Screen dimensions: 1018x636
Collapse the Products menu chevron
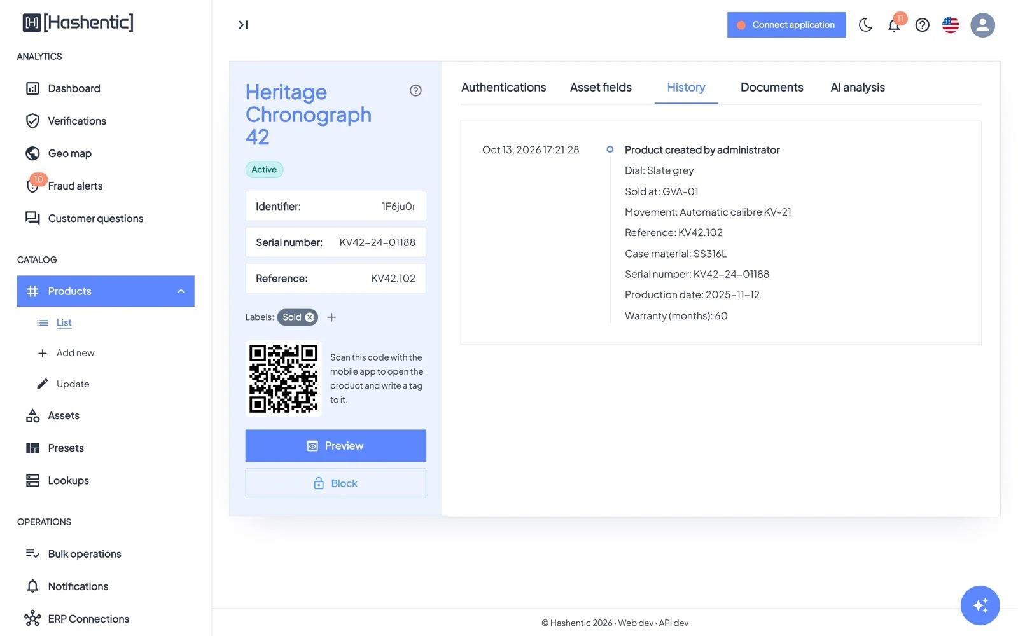[181, 291]
